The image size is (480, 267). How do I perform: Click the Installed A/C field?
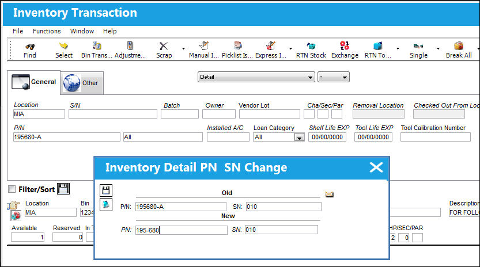pyautogui.click(x=228, y=137)
